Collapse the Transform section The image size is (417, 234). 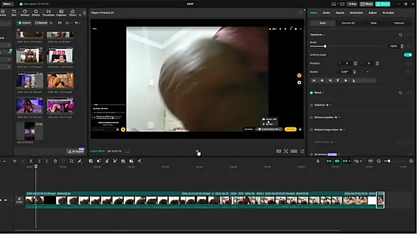coord(324,34)
